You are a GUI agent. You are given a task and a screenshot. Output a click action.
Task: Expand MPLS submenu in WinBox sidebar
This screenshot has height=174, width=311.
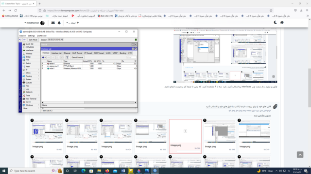[31, 73]
